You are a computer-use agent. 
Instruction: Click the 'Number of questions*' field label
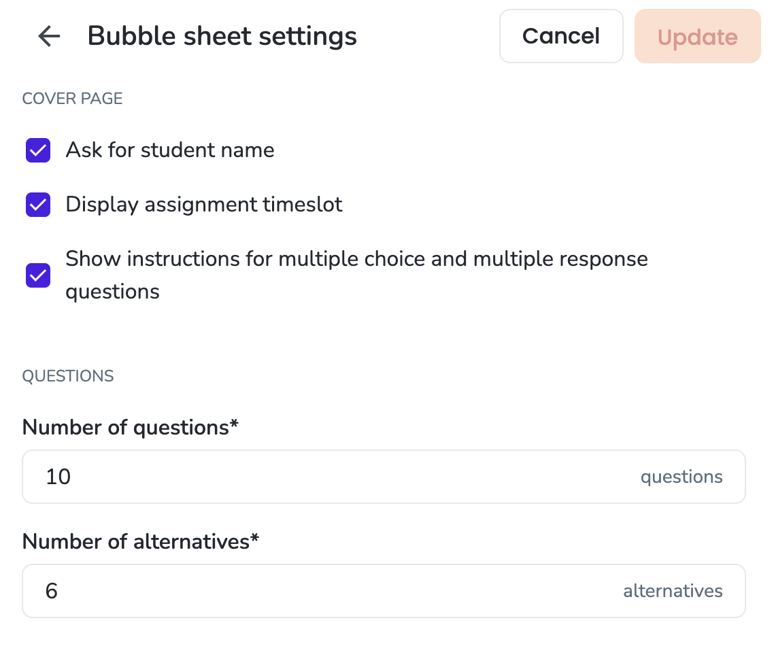point(131,427)
